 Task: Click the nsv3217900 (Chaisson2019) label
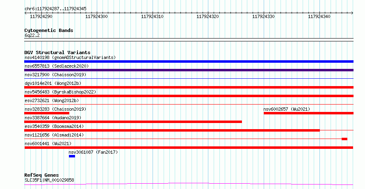click(55, 75)
